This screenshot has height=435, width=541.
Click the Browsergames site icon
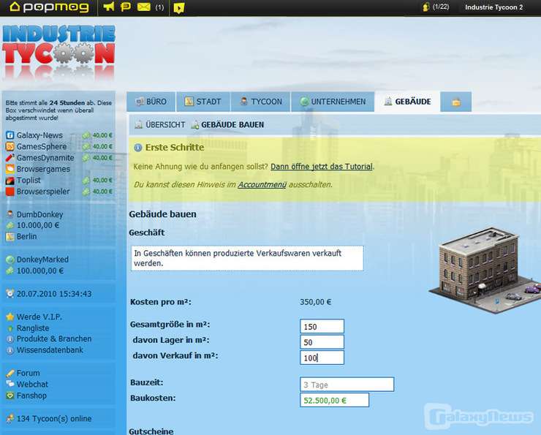tap(10, 169)
